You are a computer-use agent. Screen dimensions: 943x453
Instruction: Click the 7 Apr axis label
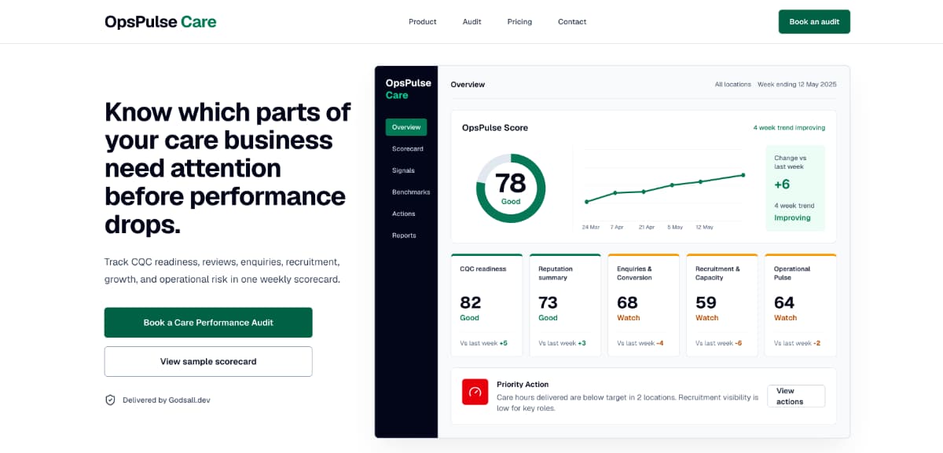point(617,227)
